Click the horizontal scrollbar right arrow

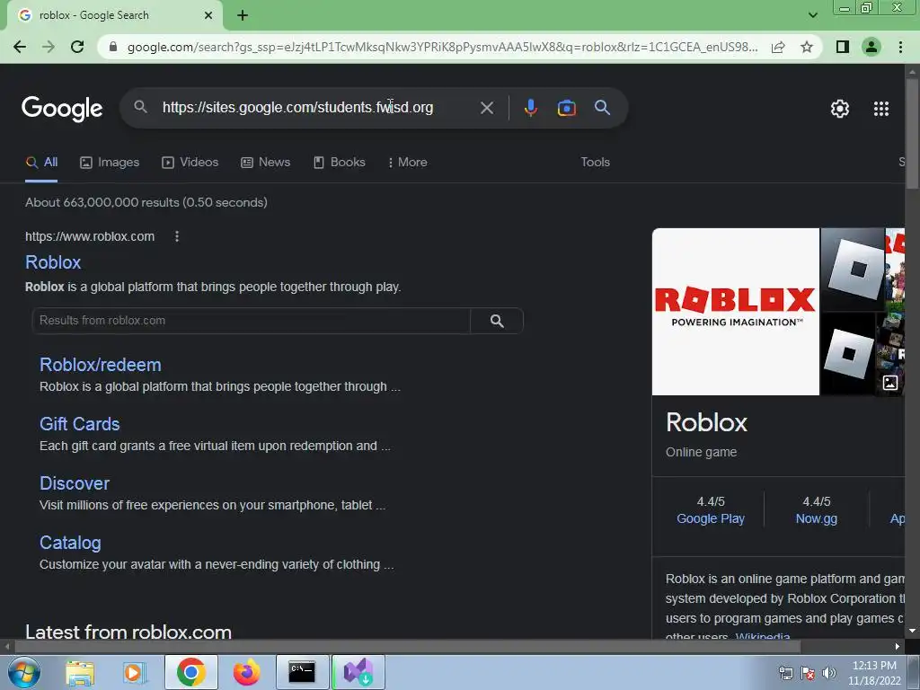[x=898, y=647]
